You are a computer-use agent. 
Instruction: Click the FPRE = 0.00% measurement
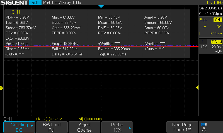coord(64,33)
